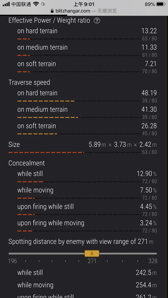This screenshot has height=298, width=168.
Task: Tap the 72 / 80 rank under while moving
Action: (x=149, y=198)
